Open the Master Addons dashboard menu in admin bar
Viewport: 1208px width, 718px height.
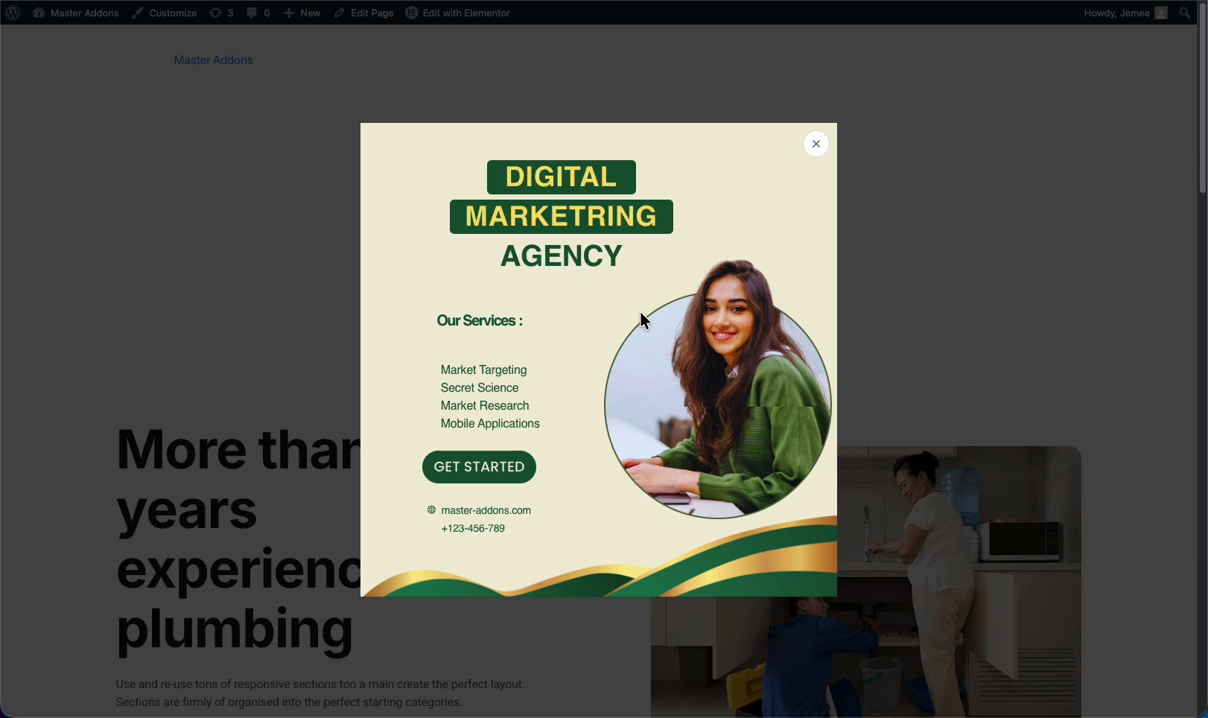click(76, 13)
